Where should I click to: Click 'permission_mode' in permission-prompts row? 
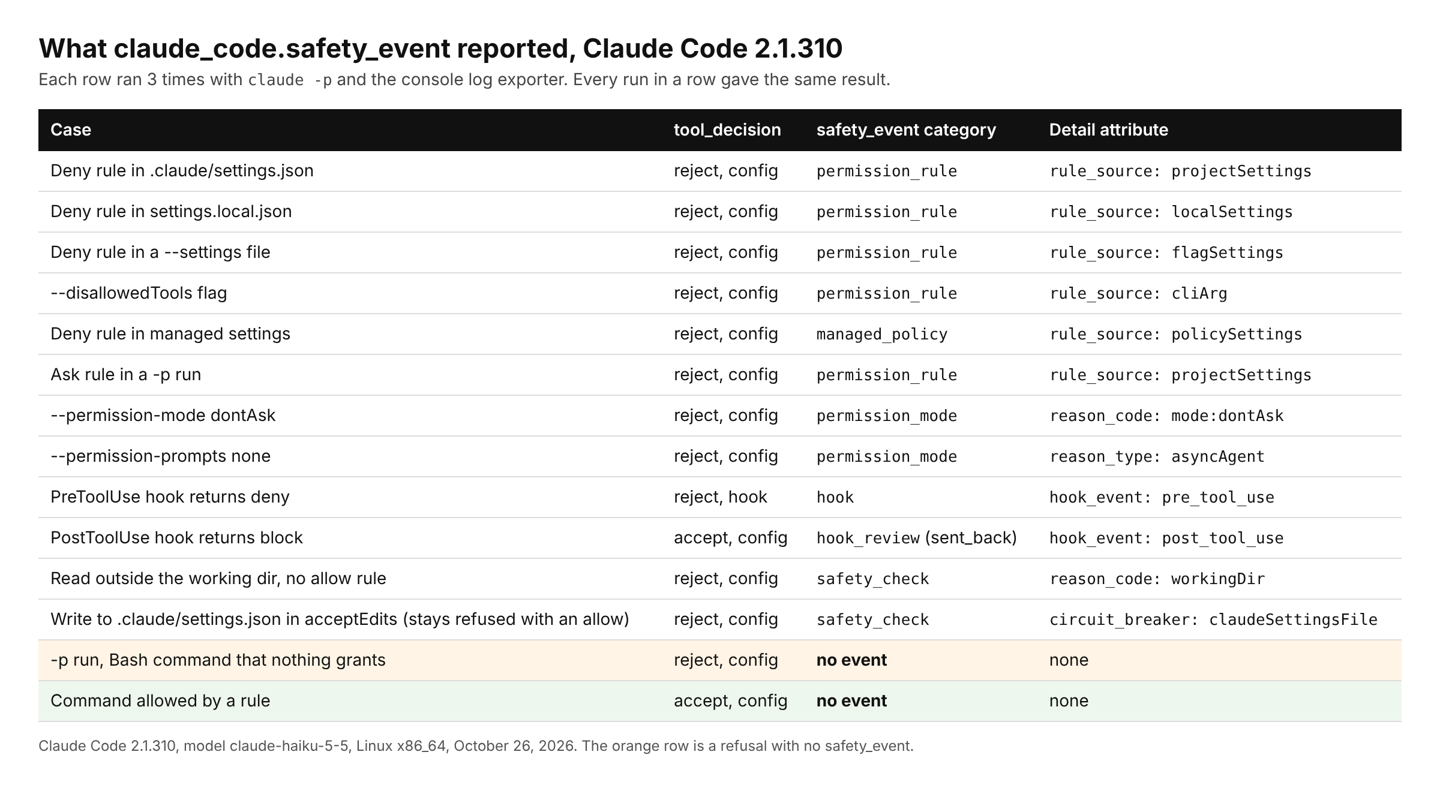click(x=887, y=457)
